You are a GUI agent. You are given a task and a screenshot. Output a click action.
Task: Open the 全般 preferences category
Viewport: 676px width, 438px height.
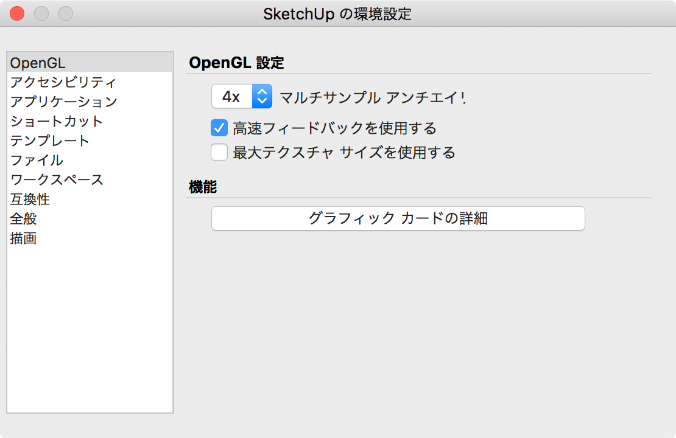(x=90, y=219)
